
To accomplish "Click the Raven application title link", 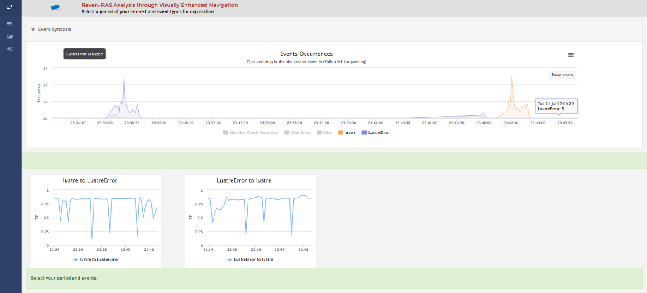I will point(159,5).
